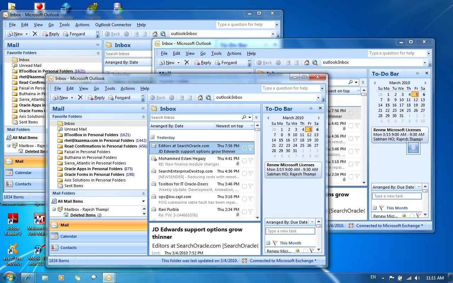The height and width of the screenshot is (283, 453).
Task: Open the Search Inbox options dropdown, front window
Action: pyautogui.click(x=250, y=117)
